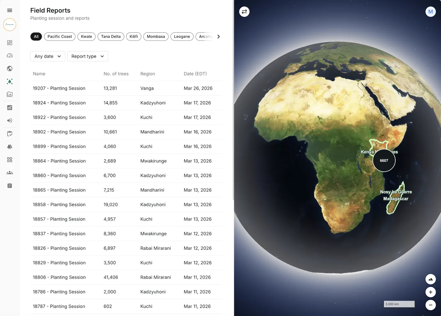Open the analytics chart icon in the sidebar
441x316 pixels.
pos(10,108)
